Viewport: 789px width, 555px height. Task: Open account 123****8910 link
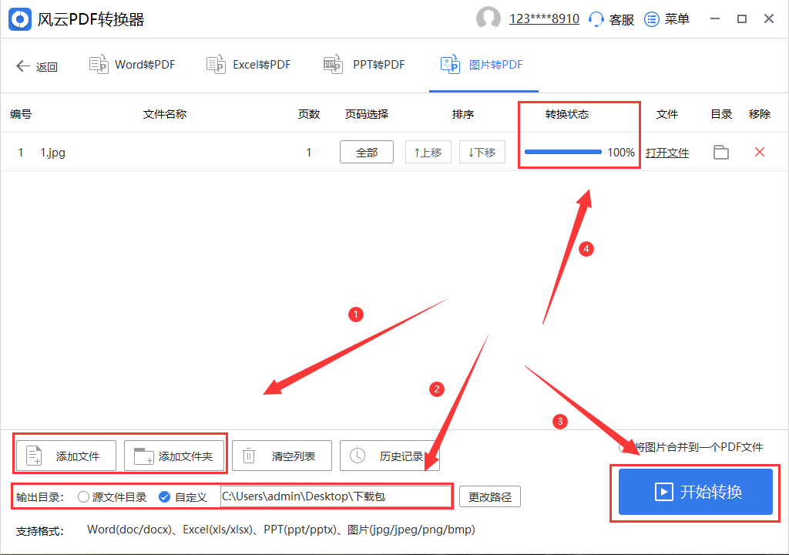click(544, 19)
